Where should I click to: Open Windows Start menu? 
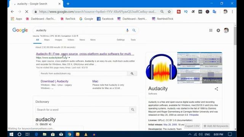[11, 134]
